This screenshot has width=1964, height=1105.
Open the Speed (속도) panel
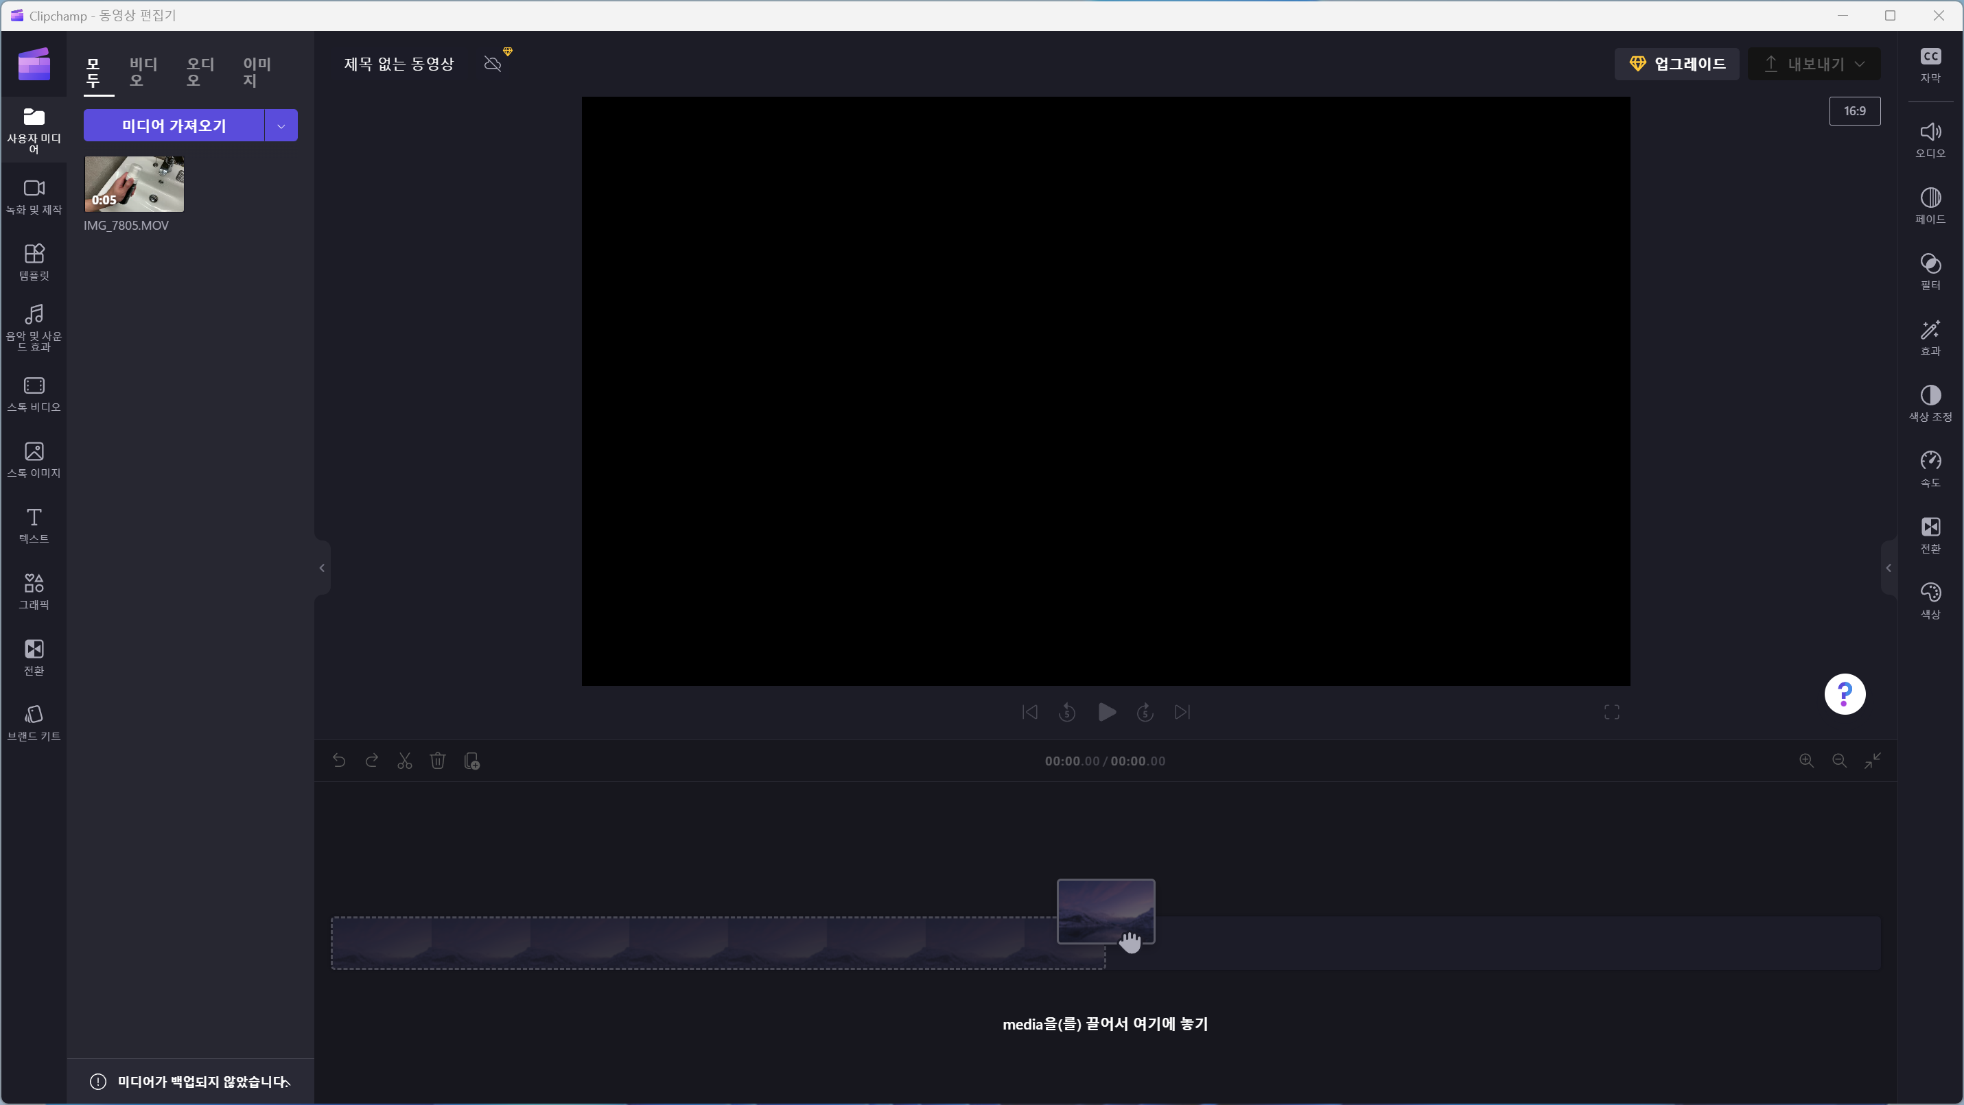1930,468
